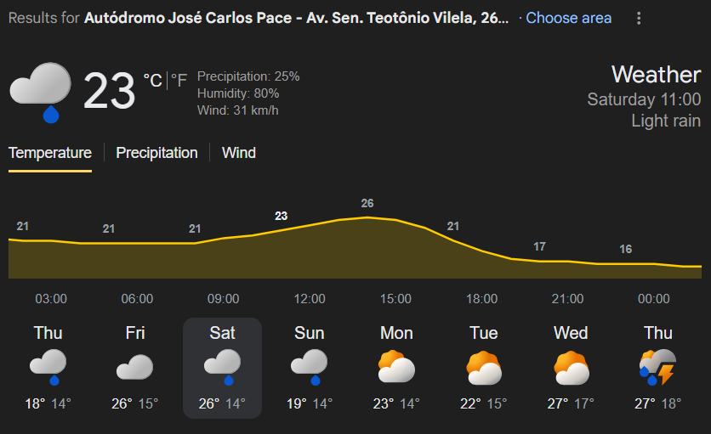Open the Choose area link
Image resolution: width=711 pixels, height=434 pixels.
pyautogui.click(x=568, y=18)
